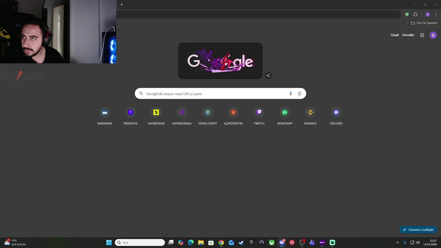
Task: Open Outlook from the taskbar
Action: click(x=231, y=242)
